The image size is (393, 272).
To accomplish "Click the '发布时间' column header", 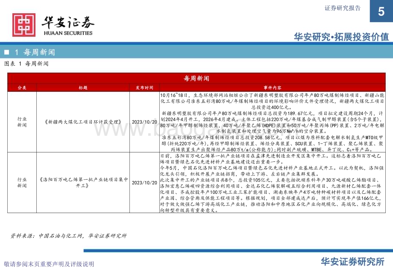I will point(144,88).
